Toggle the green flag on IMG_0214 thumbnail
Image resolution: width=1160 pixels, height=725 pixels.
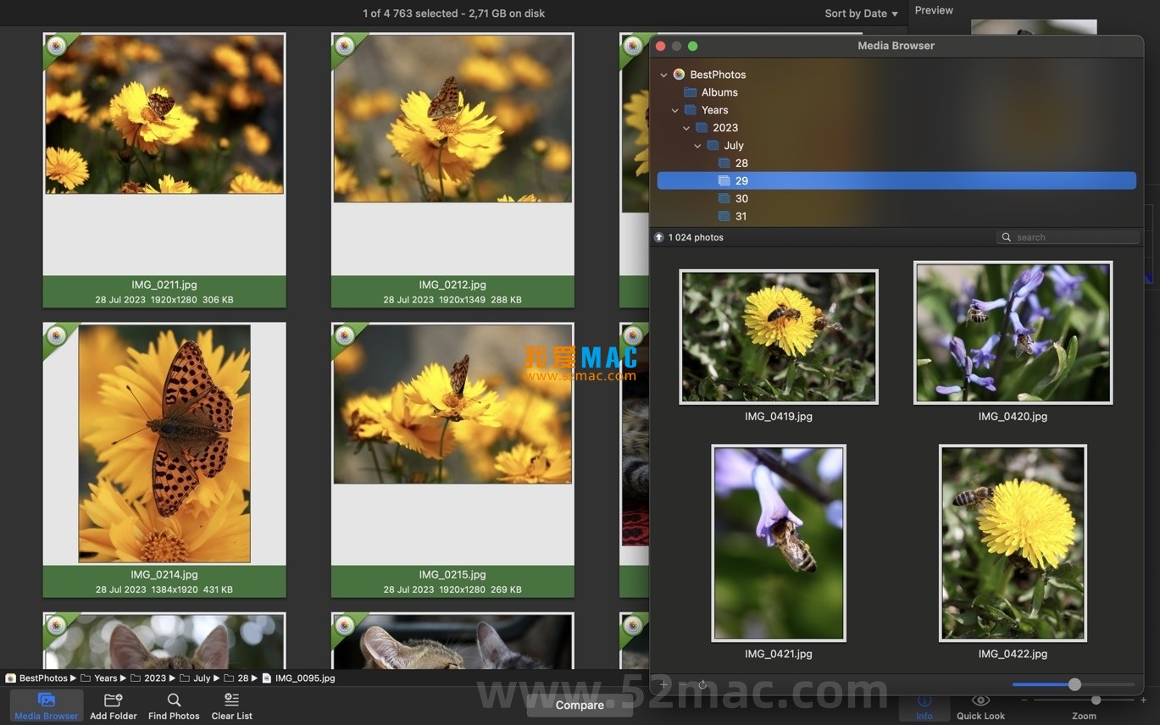coord(56,335)
